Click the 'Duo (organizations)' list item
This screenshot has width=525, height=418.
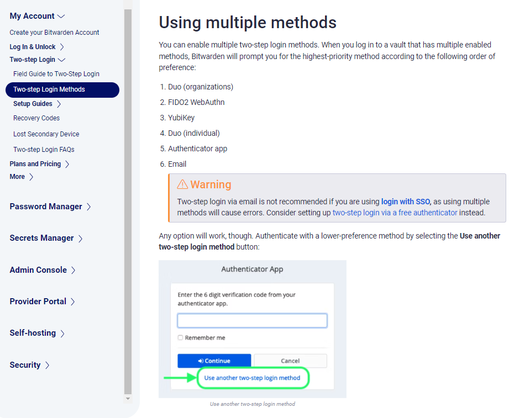[x=201, y=87]
